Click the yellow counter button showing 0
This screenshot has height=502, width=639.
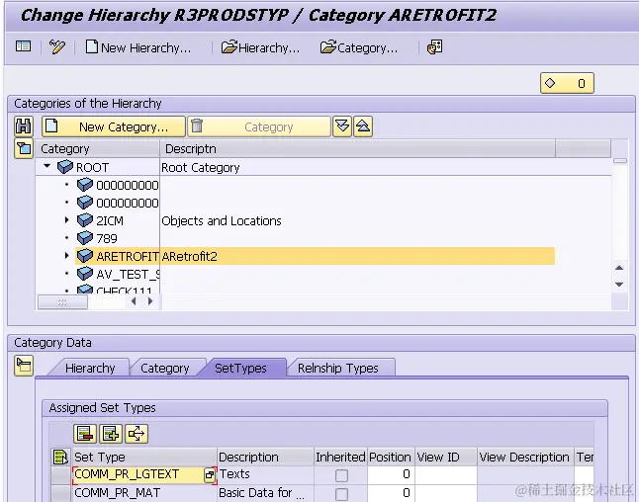[x=567, y=83]
